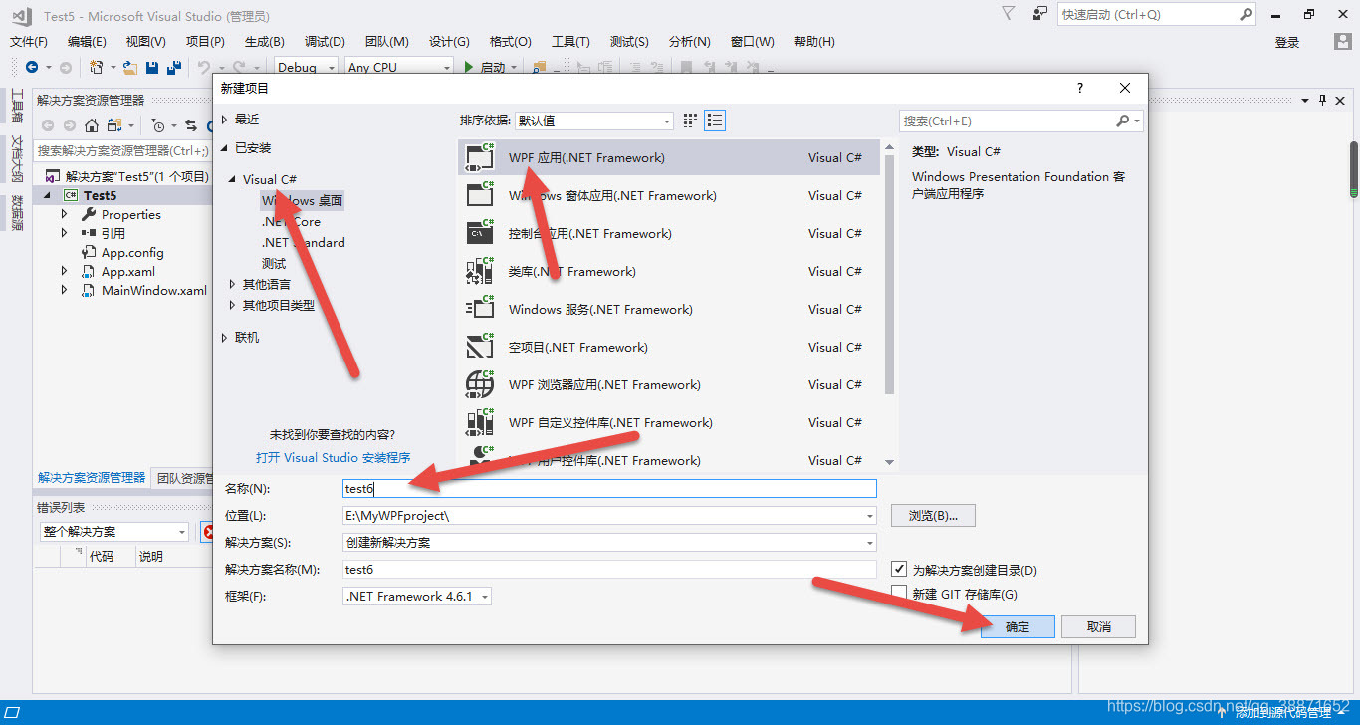Click the 确定 button
This screenshot has width=1360, height=725.
pyautogui.click(x=1018, y=627)
